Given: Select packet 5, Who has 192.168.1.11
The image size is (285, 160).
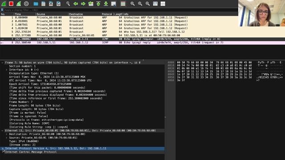Looking at the screenshot, I should pyautogui.click(x=142, y=32).
